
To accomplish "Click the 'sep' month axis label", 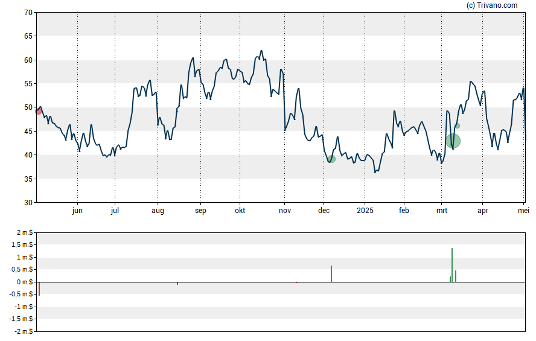I will point(200,211).
